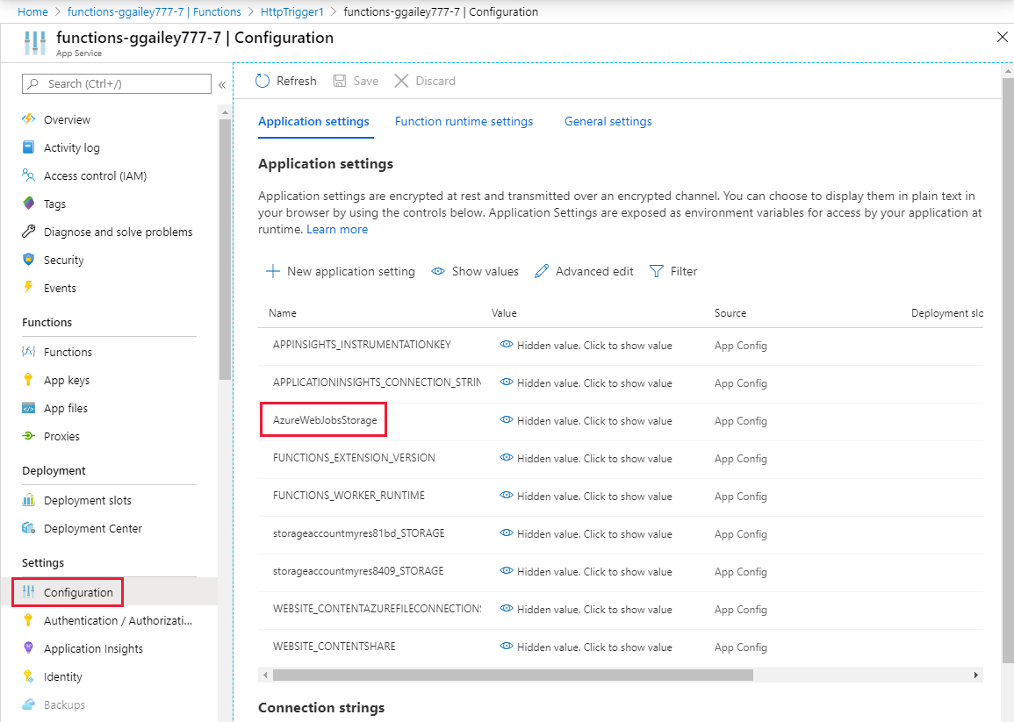Reveal the APPLICATIONINSIGHTS_CONNECTION_STRING hidden value
The height and width of the screenshot is (722, 1014).
tap(586, 382)
